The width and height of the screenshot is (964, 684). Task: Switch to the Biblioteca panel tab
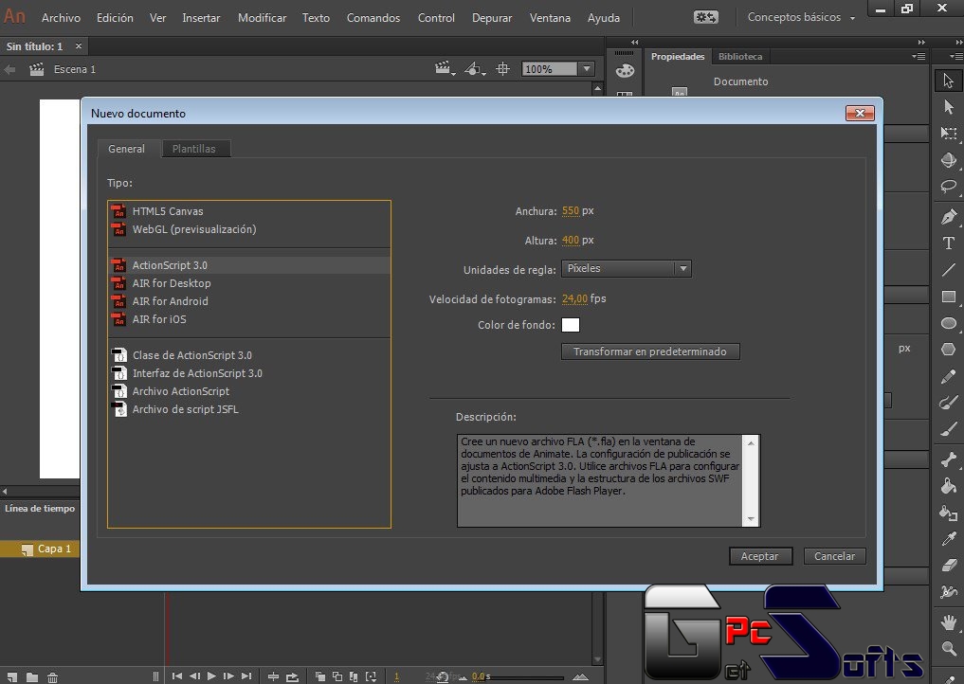740,57
